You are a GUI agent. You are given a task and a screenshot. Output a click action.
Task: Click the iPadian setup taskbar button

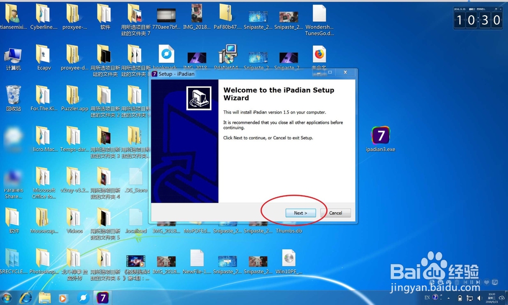pyautogui.click(x=103, y=297)
